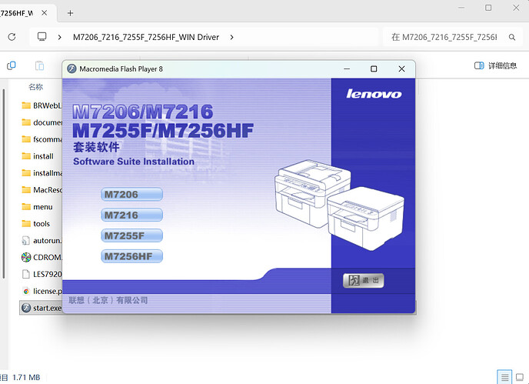Click the 名称 column header
Screen dimensions: 529x384
pos(36,87)
